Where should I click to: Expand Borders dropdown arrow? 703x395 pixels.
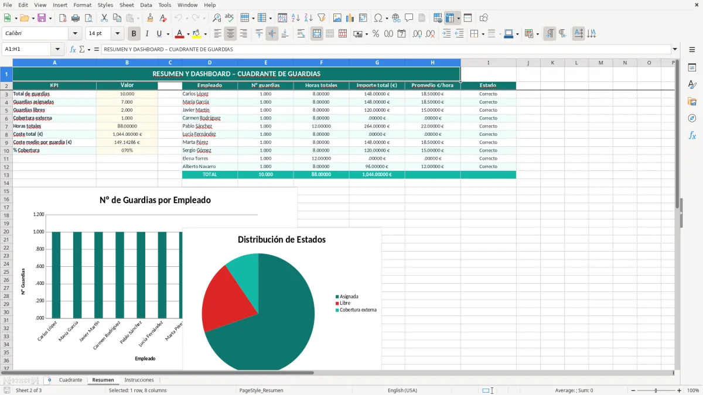[482, 34]
